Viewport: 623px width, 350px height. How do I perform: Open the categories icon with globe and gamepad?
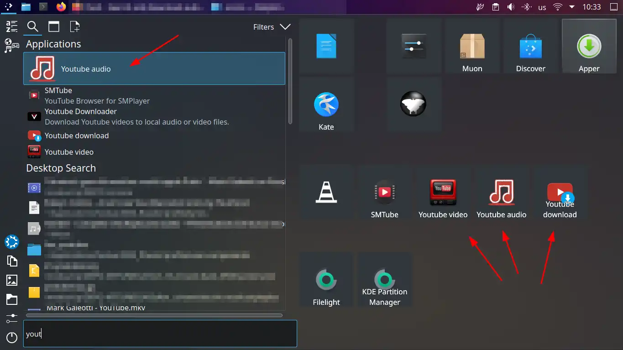12,45
